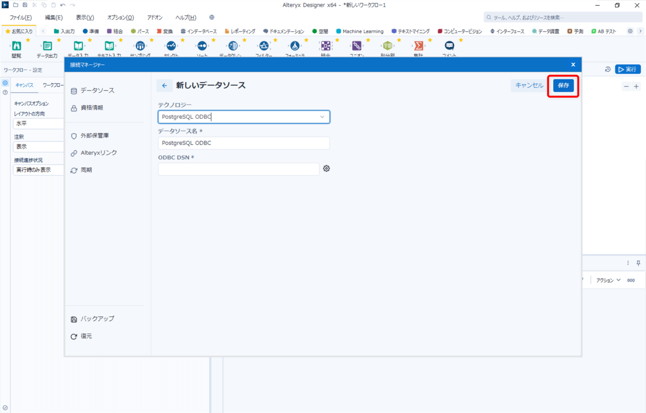The height and width of the screenshot is (413, 646).
Task: Pin the results panel
Action: [638, 263]
